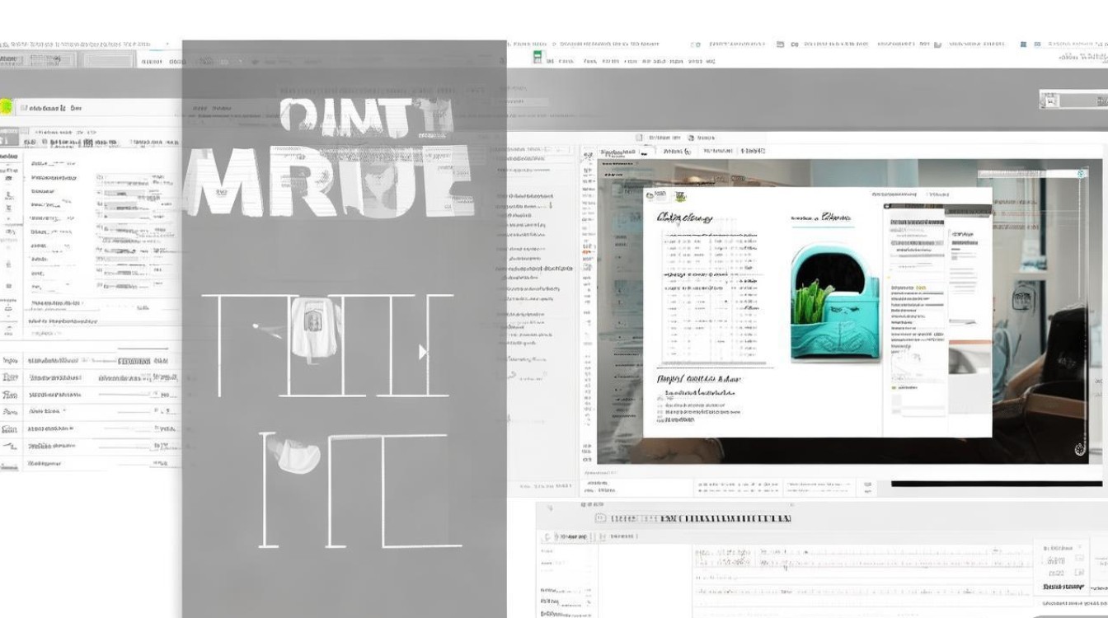1108x618 pixels.
Task: Click the green badge icon in document header
Action: (x=681, y=197)
